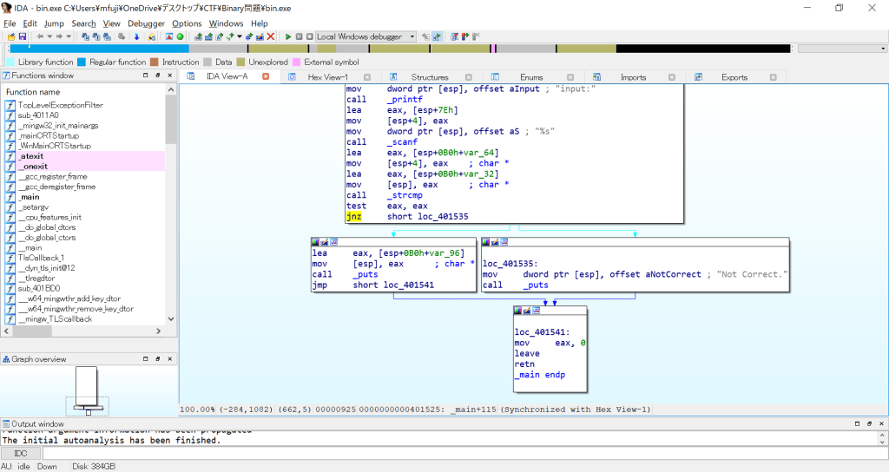Open the Debugger menu

point(145,23)
